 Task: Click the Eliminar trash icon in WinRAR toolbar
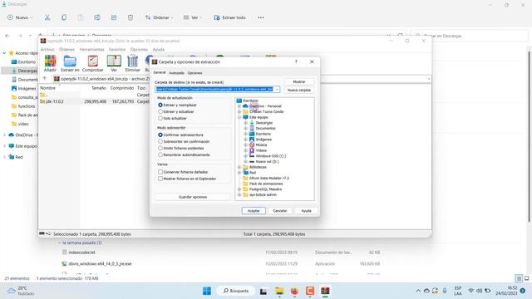(132, 61)
